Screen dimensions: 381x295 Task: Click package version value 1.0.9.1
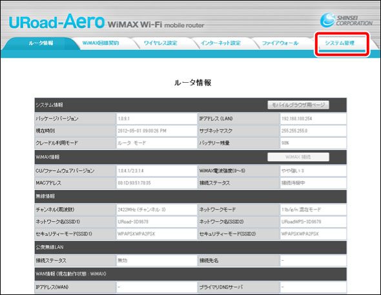tap(124, 119)
